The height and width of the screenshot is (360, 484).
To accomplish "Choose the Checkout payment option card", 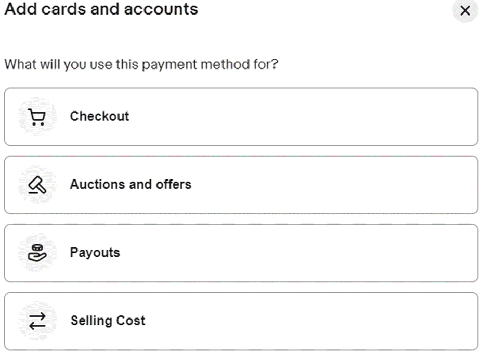I will [x=241, y=117].
